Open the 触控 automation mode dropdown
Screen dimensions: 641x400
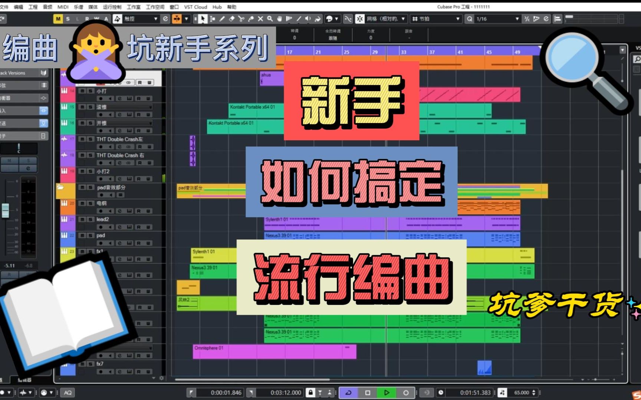pyautogui.click(x=156, y=19)
